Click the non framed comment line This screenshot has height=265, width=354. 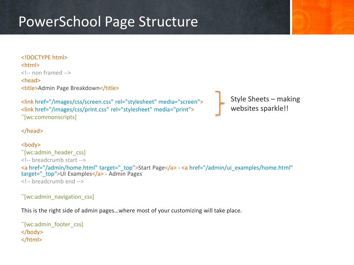point(46,73)
